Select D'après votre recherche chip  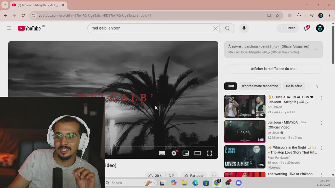click(260, 86)
